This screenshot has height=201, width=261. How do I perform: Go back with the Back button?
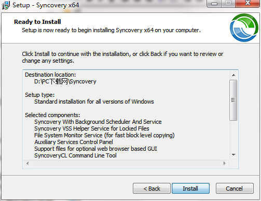click(x=152, y=189)
